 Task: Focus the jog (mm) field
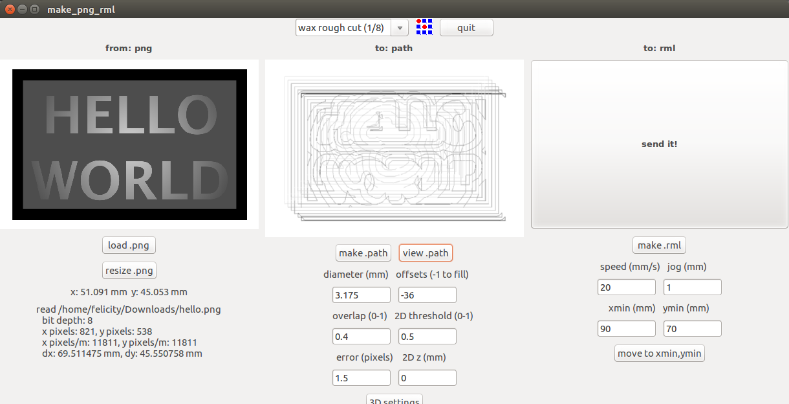pyautogui.click(x=693, y=287)
